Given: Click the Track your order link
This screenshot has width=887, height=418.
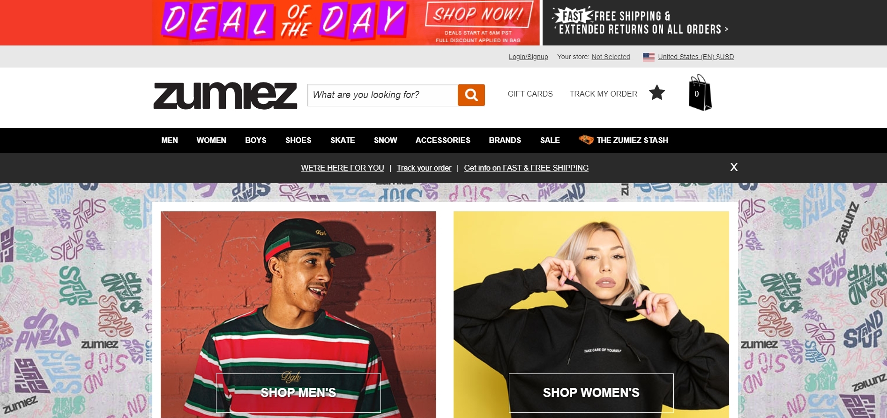Looking at the screenshot, I should (424, 168).
